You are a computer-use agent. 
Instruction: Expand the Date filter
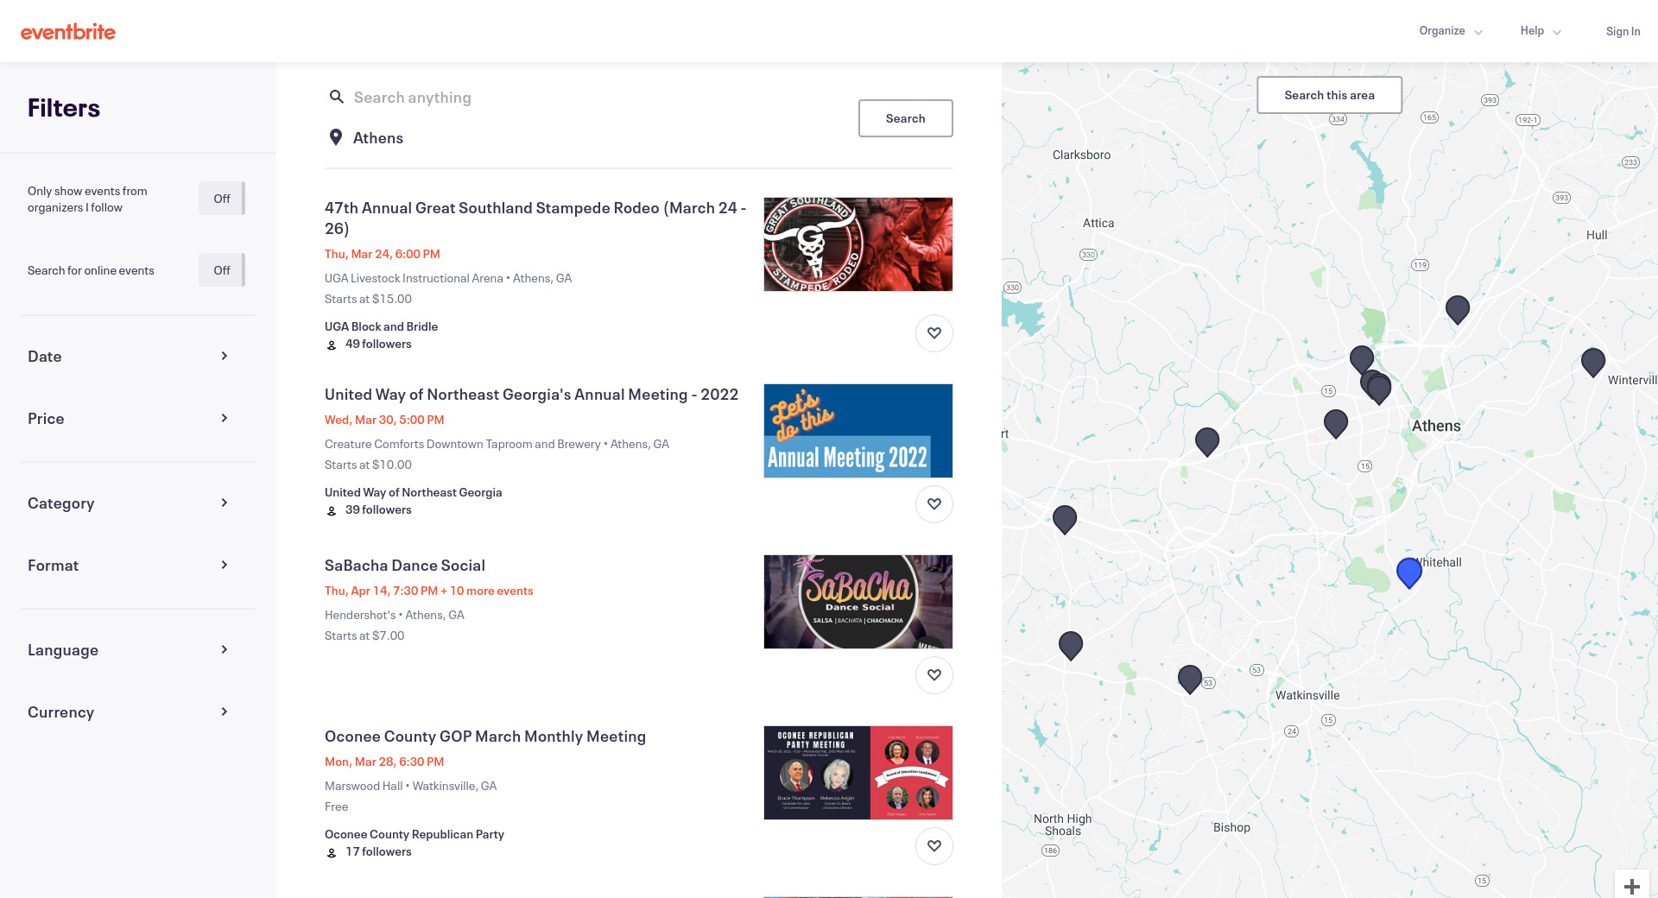pyautogui.click(x=130, y=357)
